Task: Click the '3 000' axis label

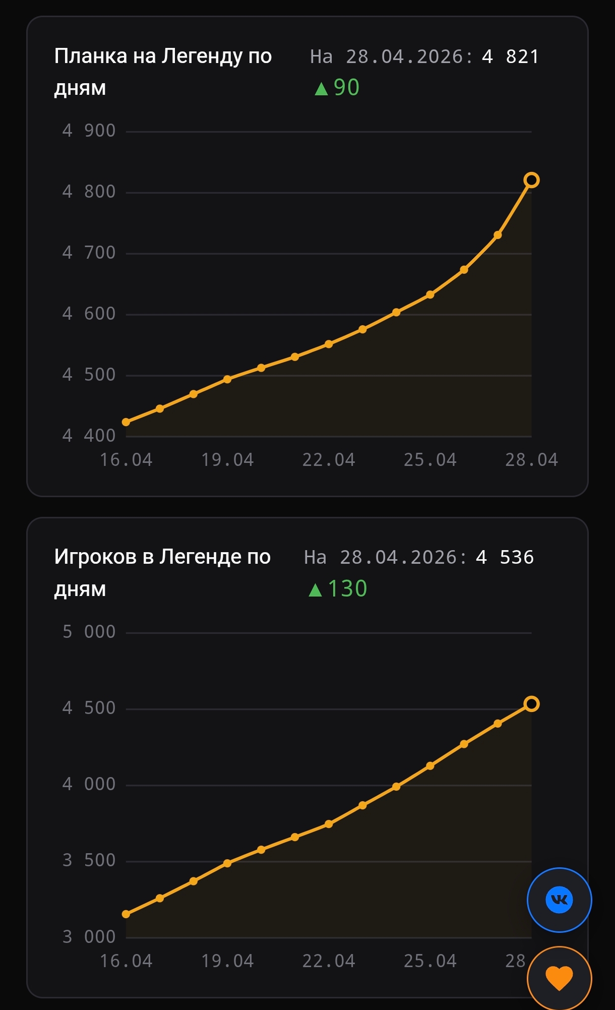Action: coord(89,937)
